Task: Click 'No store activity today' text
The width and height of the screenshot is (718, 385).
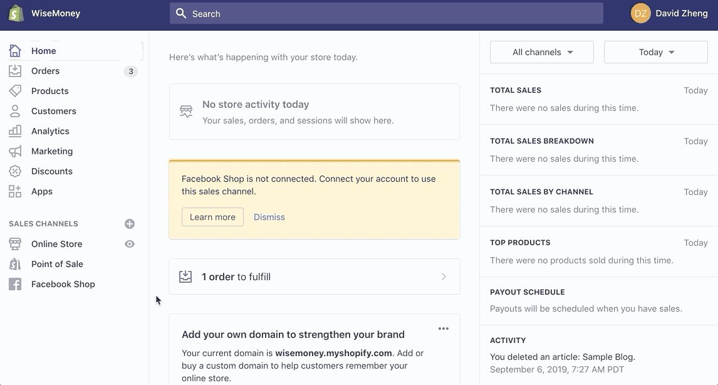Action: pos(256,105)
